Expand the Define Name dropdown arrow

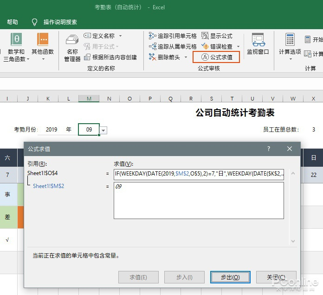click(120, 36)
